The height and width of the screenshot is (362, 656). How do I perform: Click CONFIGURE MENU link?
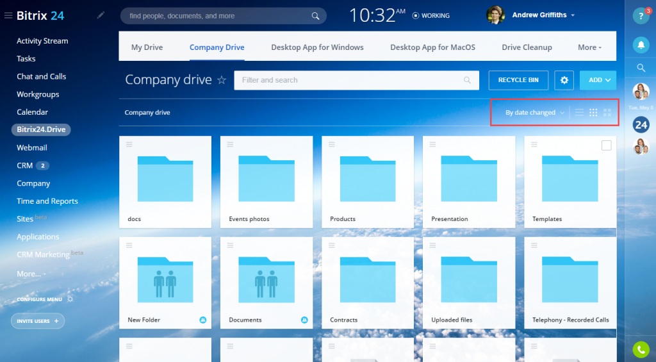click(39, 299)
